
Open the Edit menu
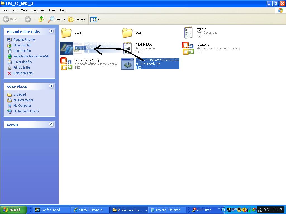(x=14, y=10)
